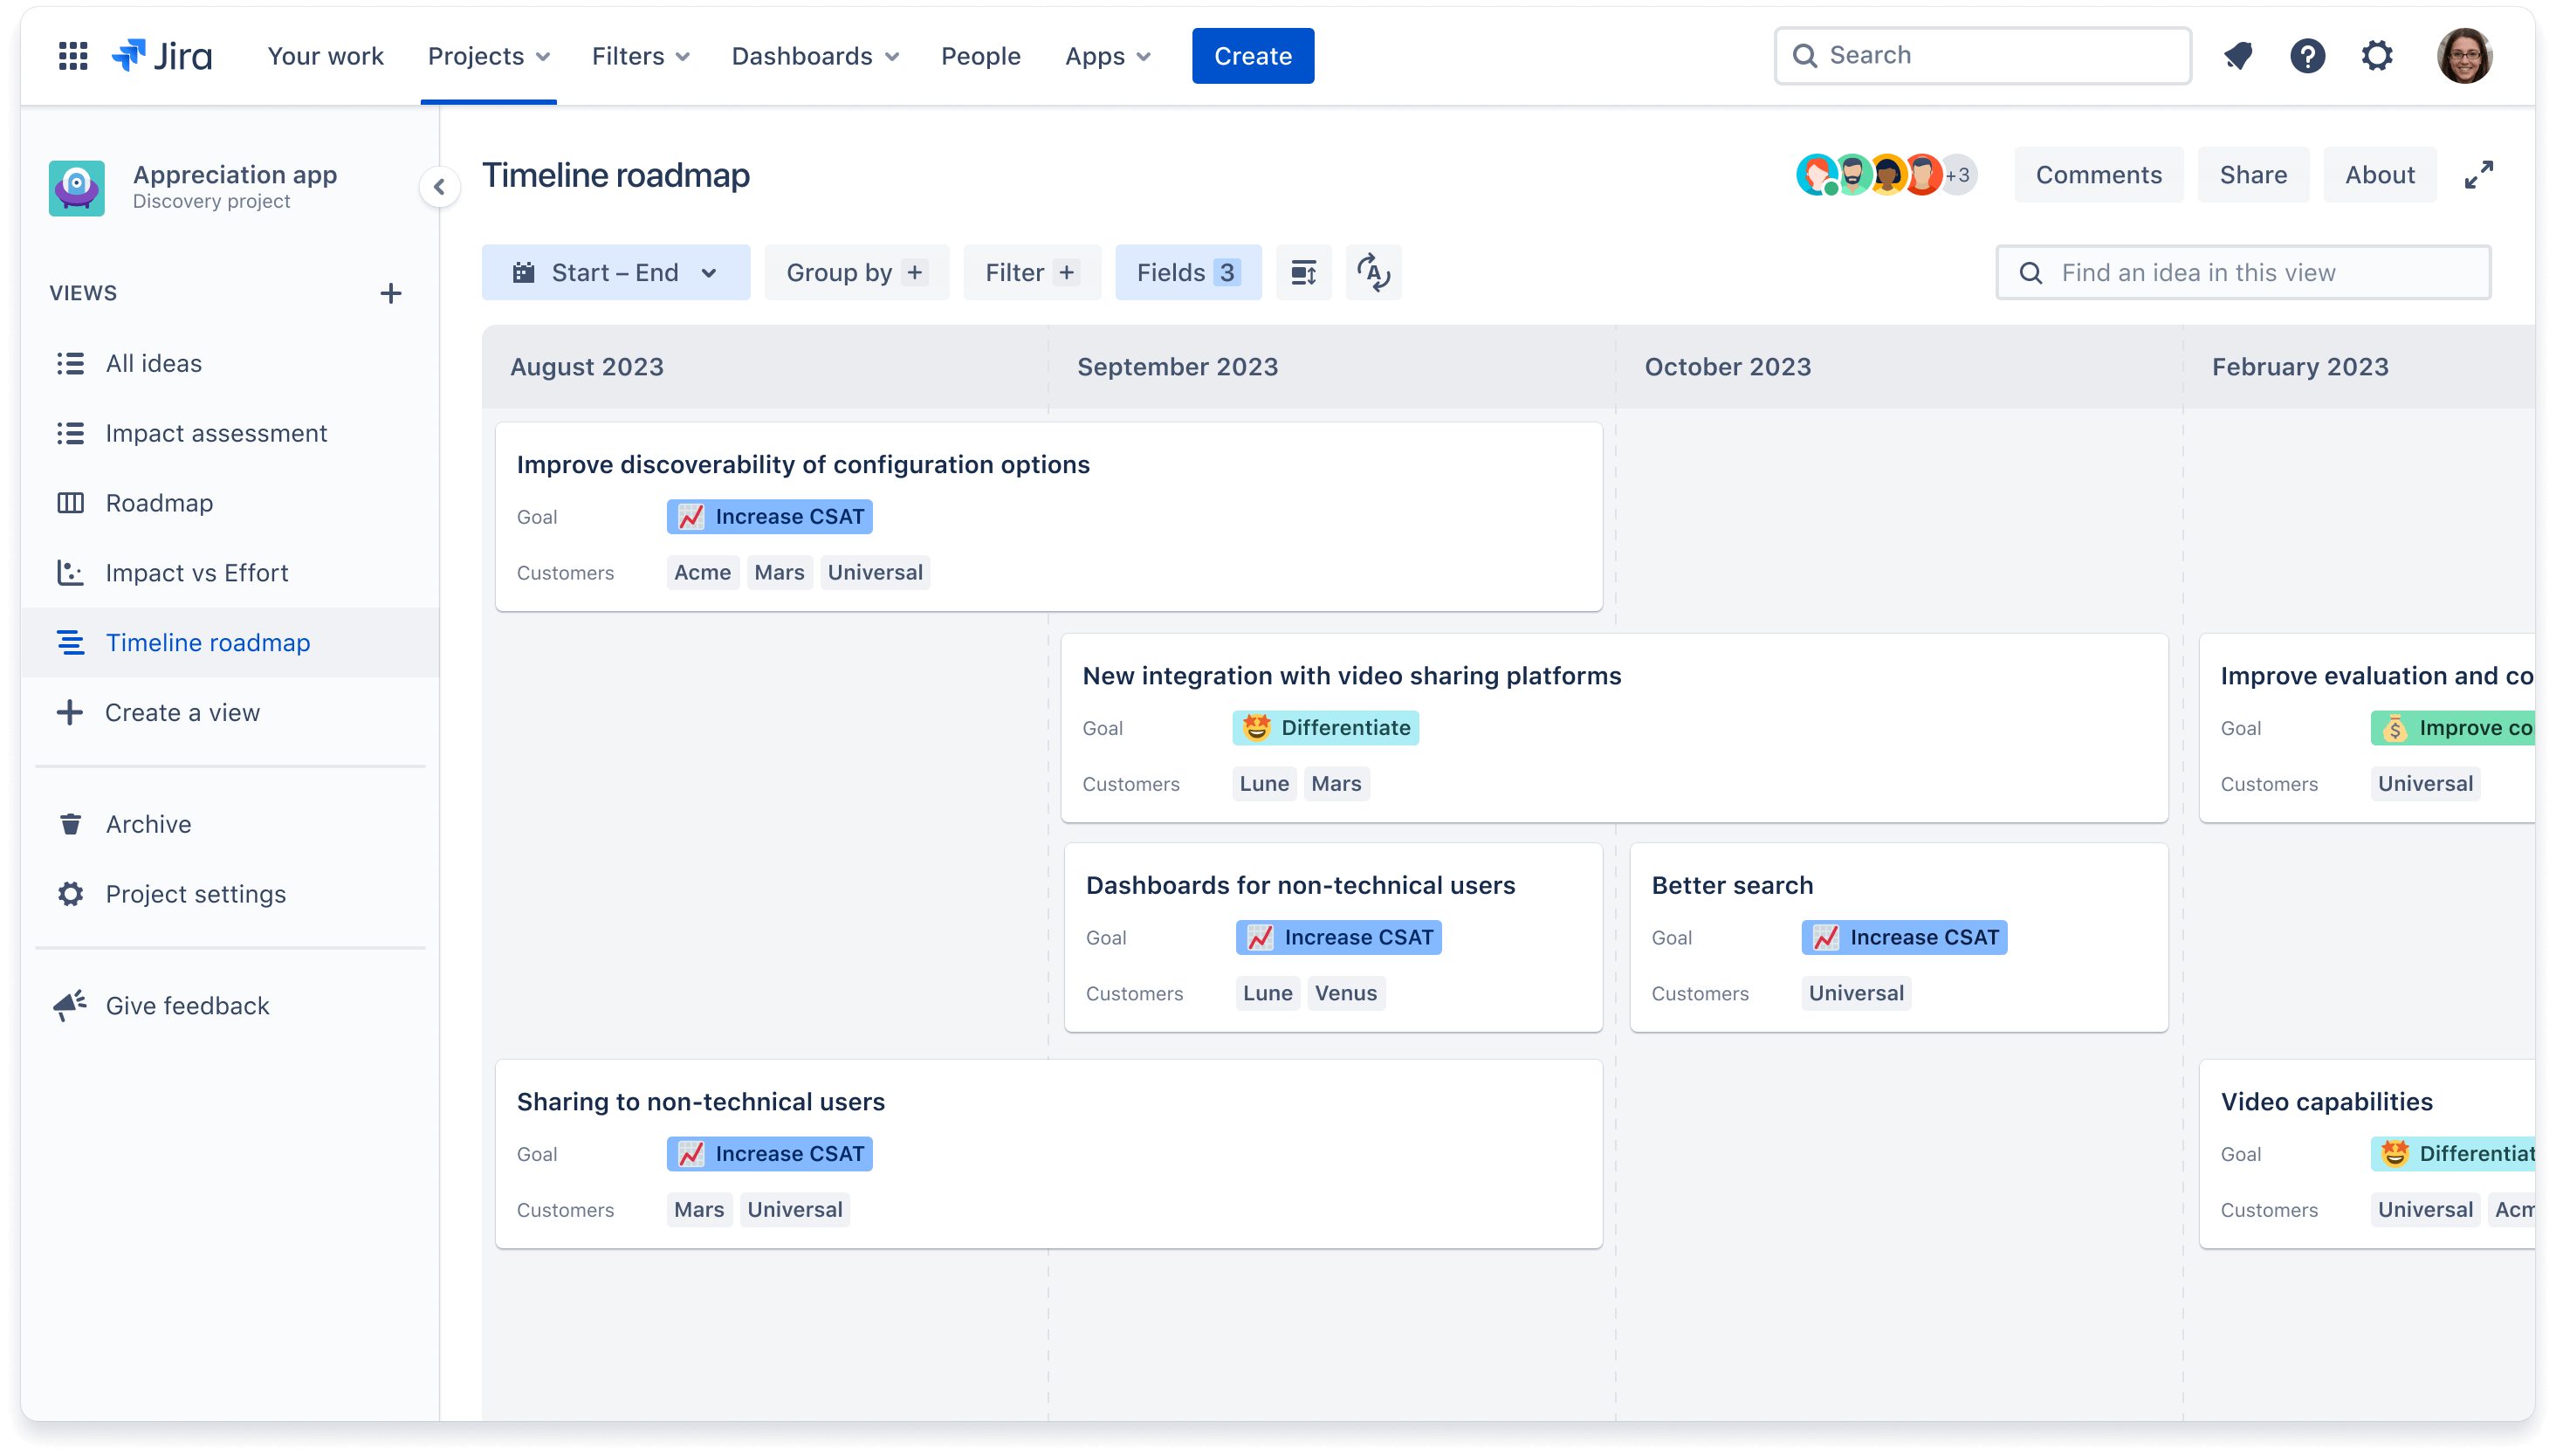Viewport: 2556px width, 1456px height.
Task: Select the Projects menu item
Action: 488,56
